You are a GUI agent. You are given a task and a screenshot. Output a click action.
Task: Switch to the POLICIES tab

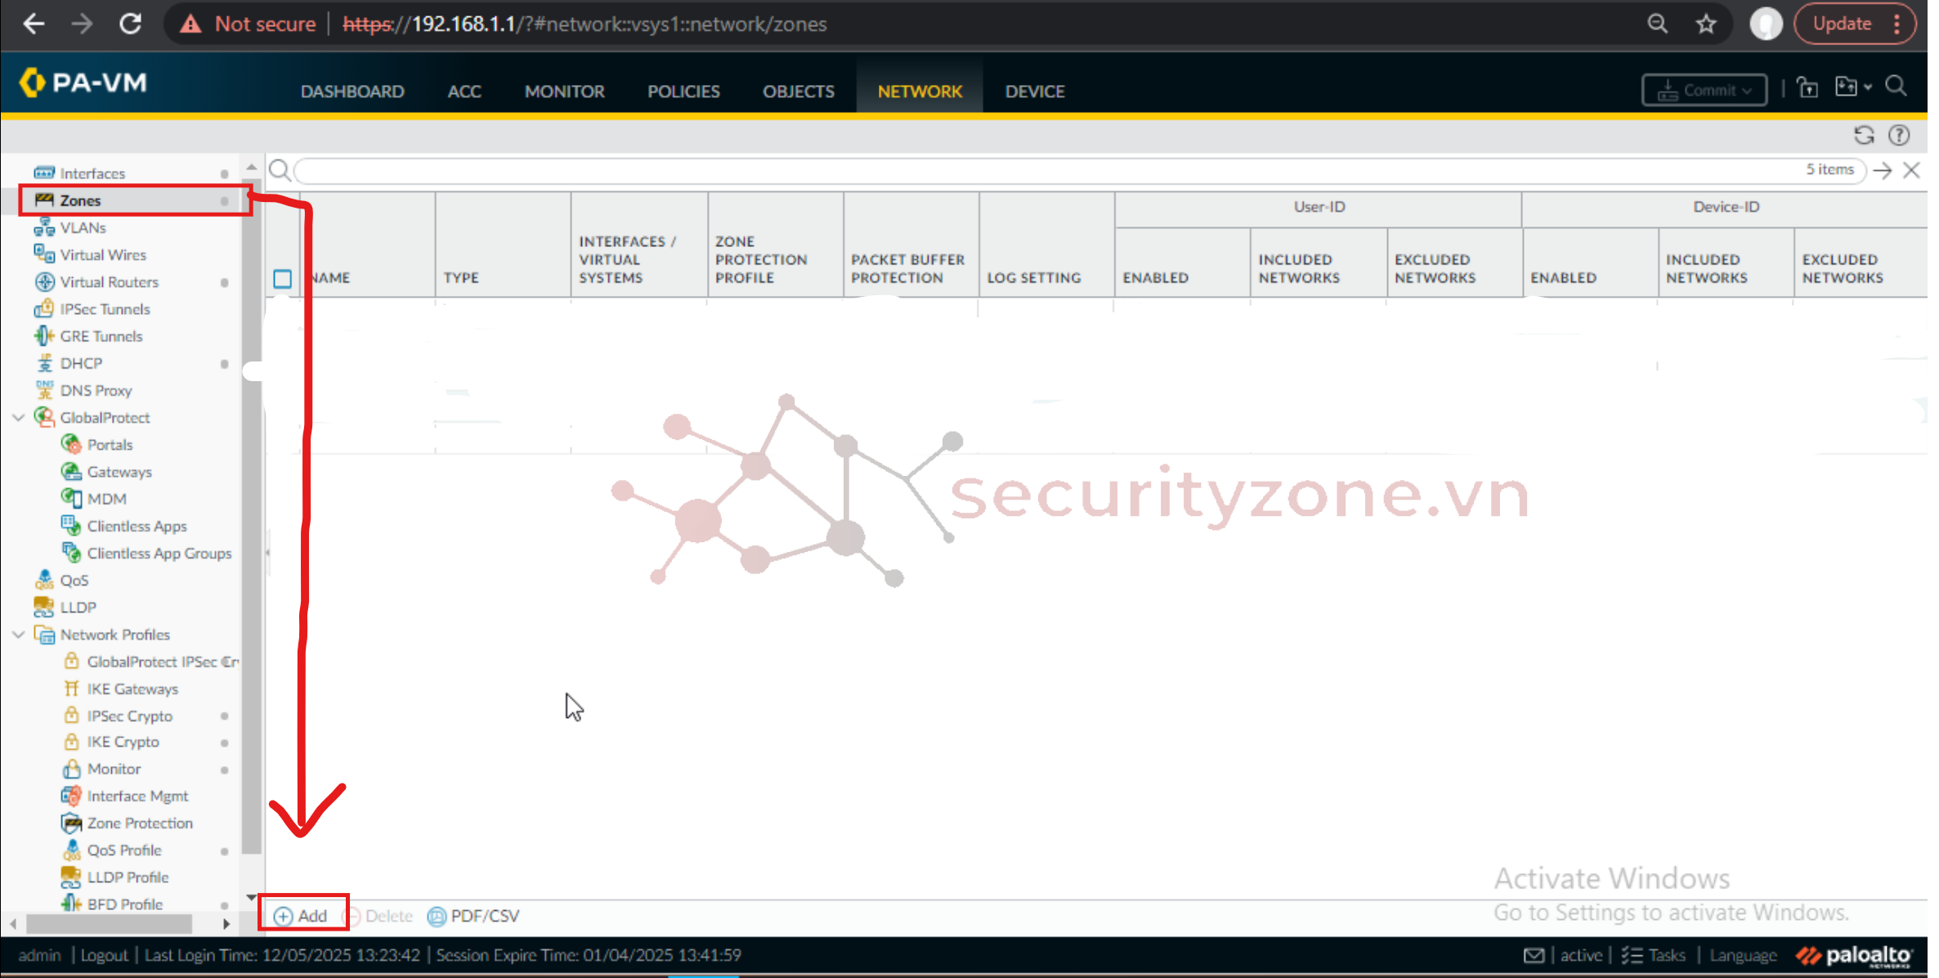click(683, 92)
